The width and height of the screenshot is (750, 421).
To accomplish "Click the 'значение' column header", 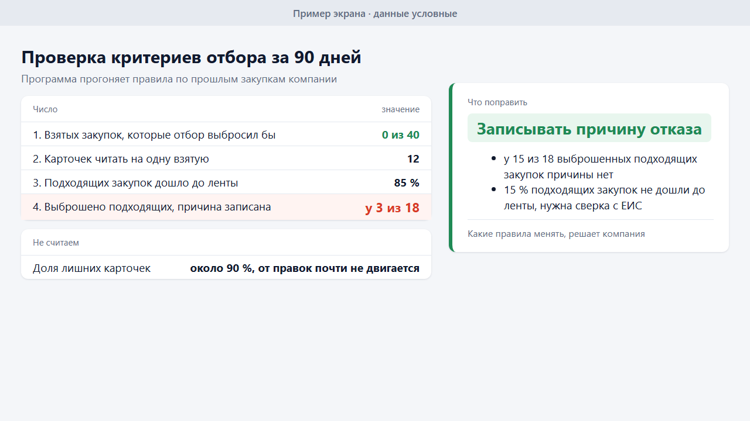I will click(400, 109).
